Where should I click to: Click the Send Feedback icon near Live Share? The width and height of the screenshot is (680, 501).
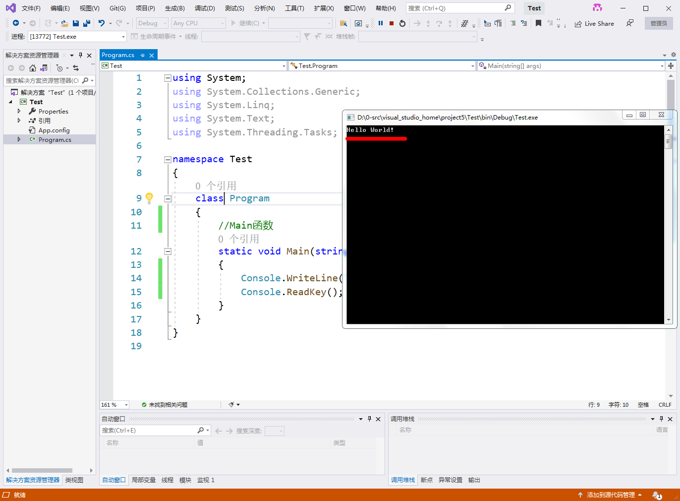click(630, 23)
